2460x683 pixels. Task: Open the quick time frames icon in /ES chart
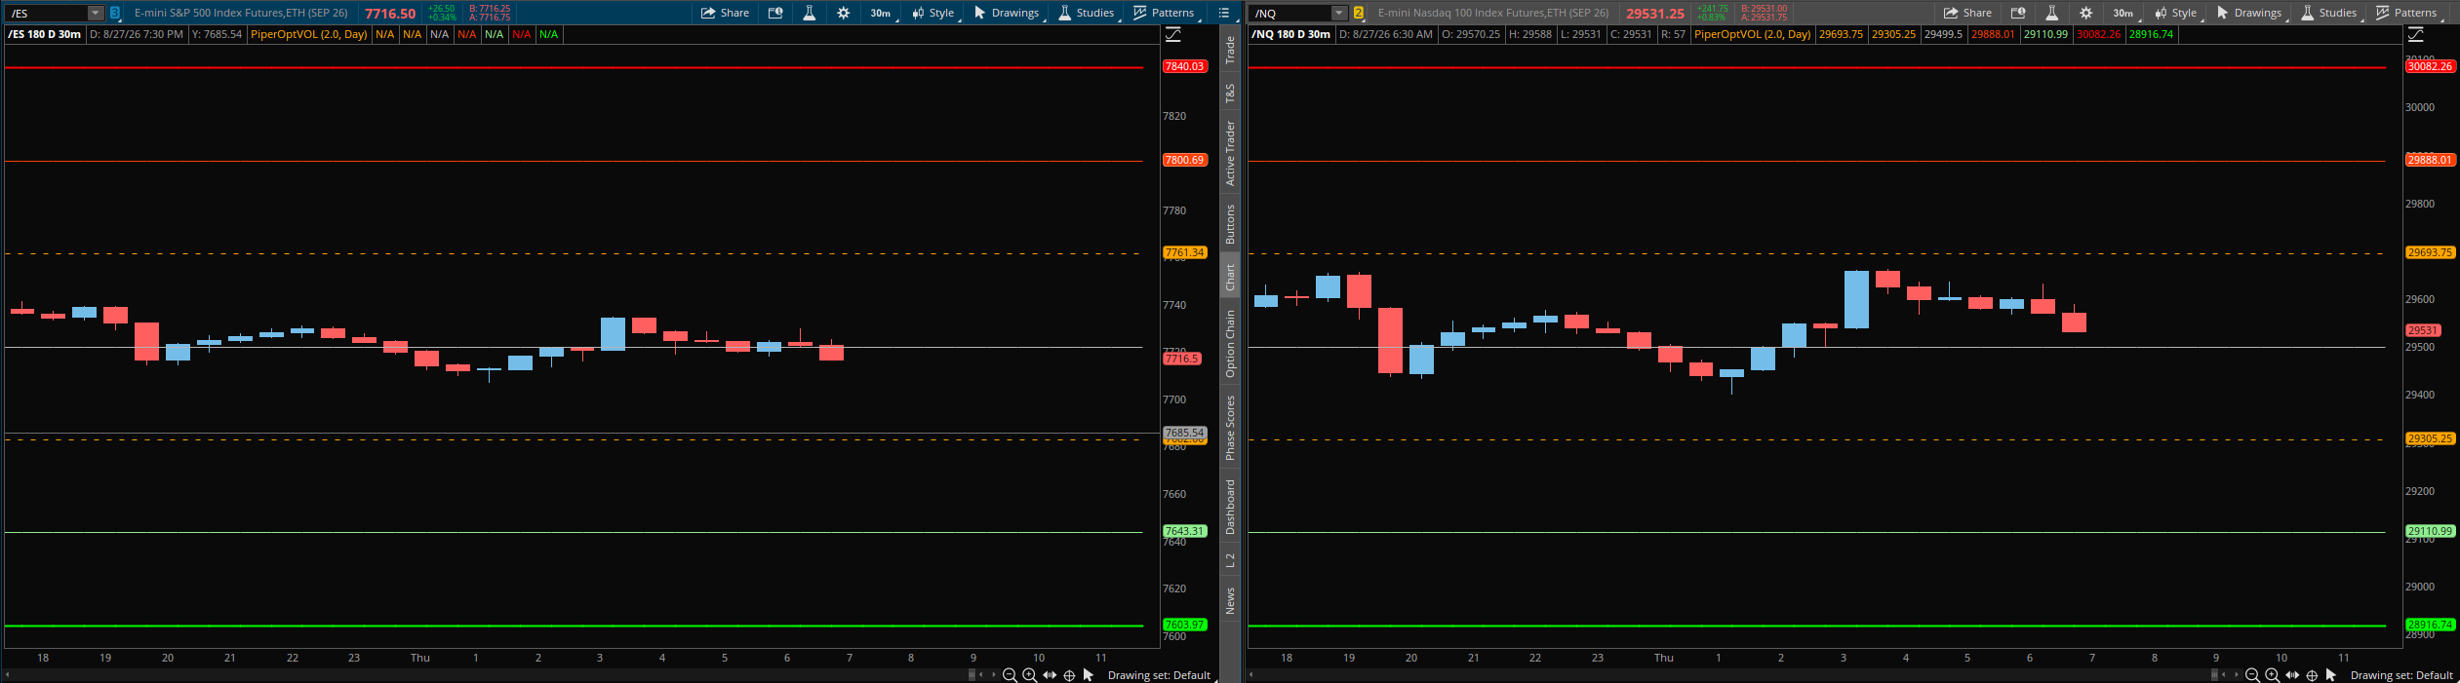(775, 13)
